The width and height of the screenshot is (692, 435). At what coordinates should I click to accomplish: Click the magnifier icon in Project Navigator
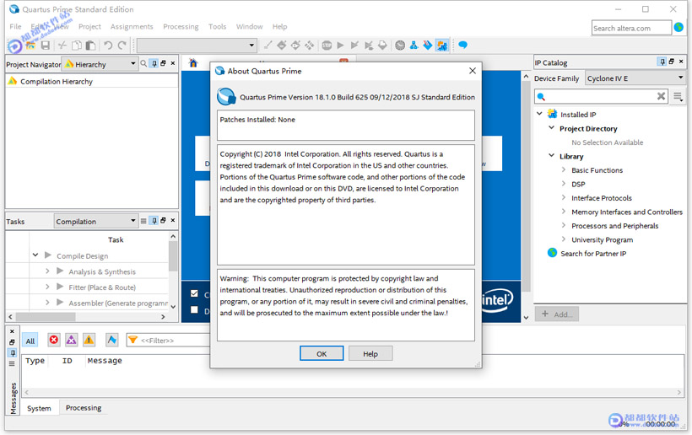point(143,63)
